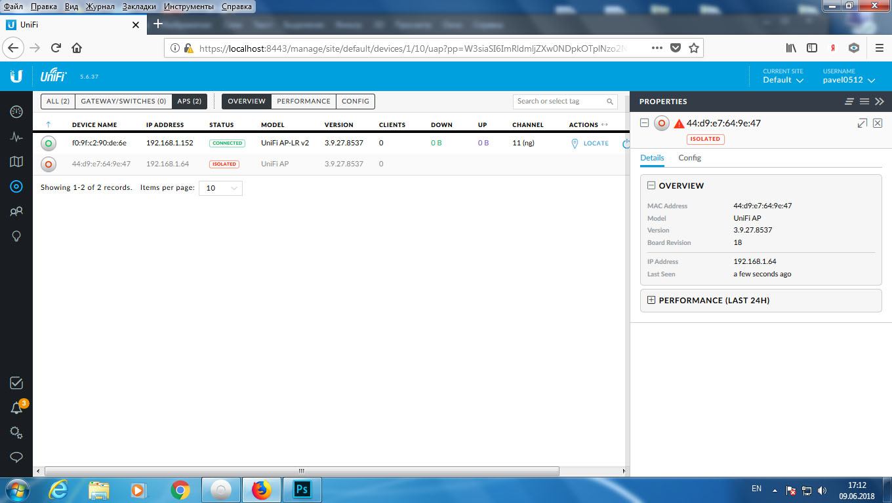This screenshot has width=892, height=503.
Task: Close the 44:d9:e7:64:9e:47 properties panel
Action: [878, 123]
